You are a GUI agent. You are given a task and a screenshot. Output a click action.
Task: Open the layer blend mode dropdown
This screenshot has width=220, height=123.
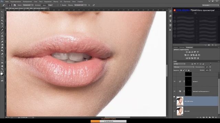(x=184, y=67)
